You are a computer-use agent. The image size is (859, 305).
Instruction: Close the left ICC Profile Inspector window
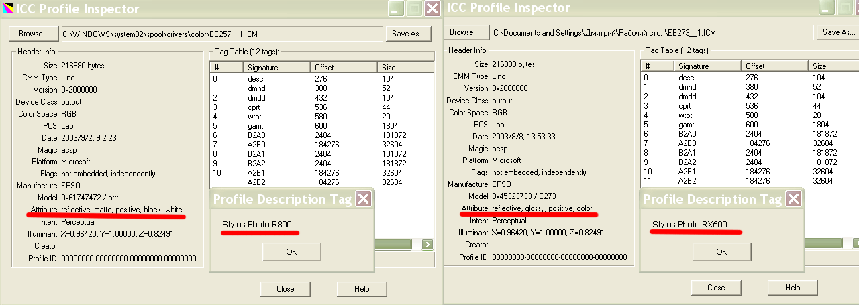coord(432,9)
